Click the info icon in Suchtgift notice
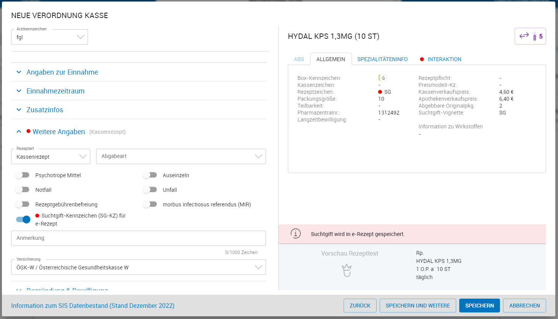 click(295, 234)
